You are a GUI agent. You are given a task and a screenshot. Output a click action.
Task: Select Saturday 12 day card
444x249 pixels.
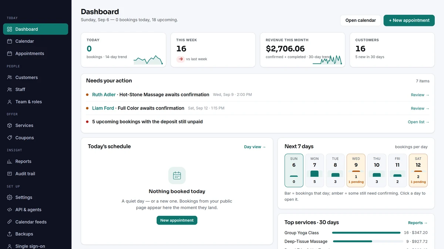(x=418, y=170)
